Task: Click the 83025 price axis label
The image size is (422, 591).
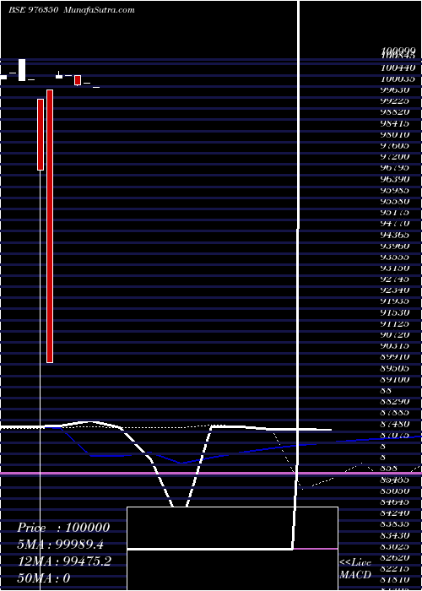Action: click(x=396, y=545)
